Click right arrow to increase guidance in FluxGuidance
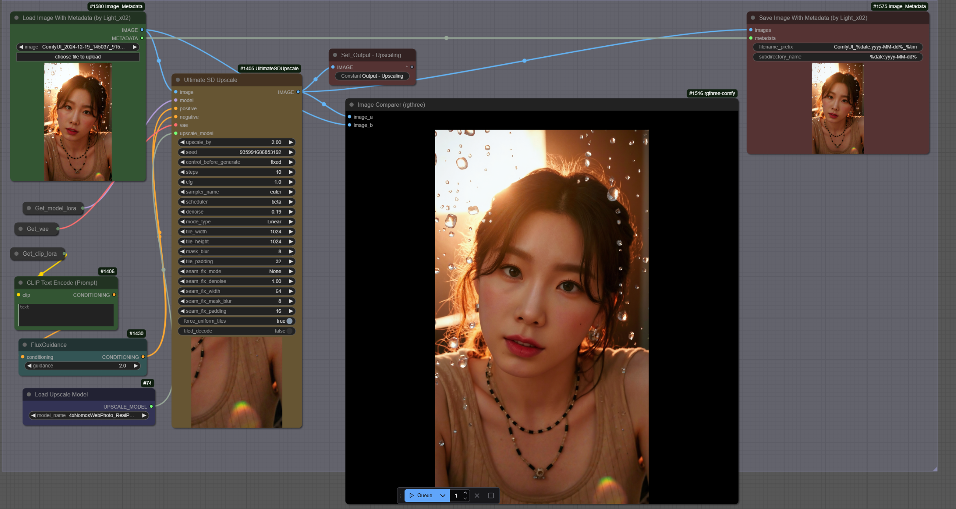 coord(136,366)
